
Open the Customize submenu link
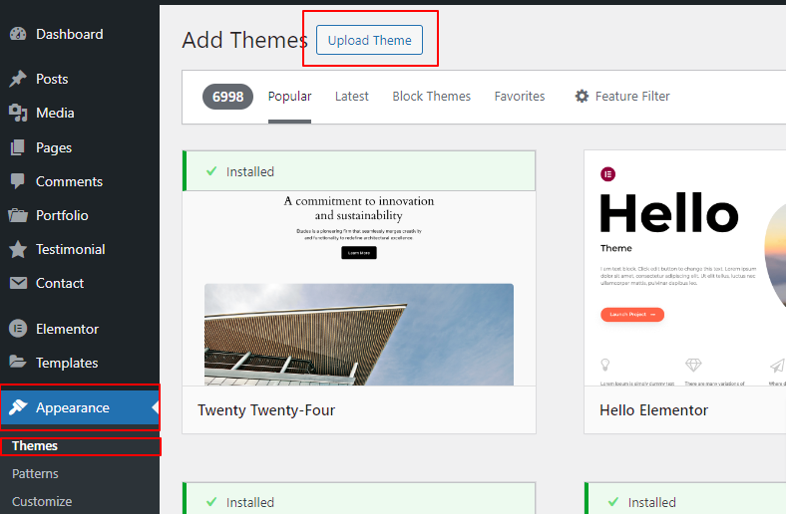[42, 501]
